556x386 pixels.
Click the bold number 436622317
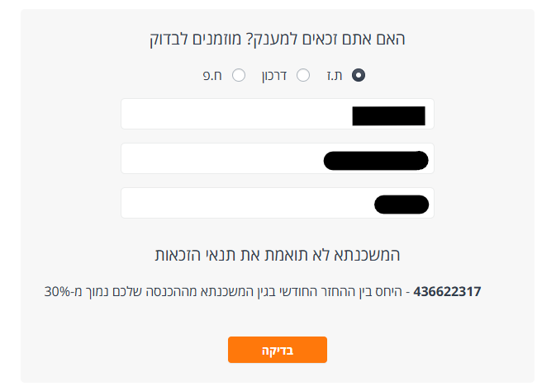(x=447, y=291)
